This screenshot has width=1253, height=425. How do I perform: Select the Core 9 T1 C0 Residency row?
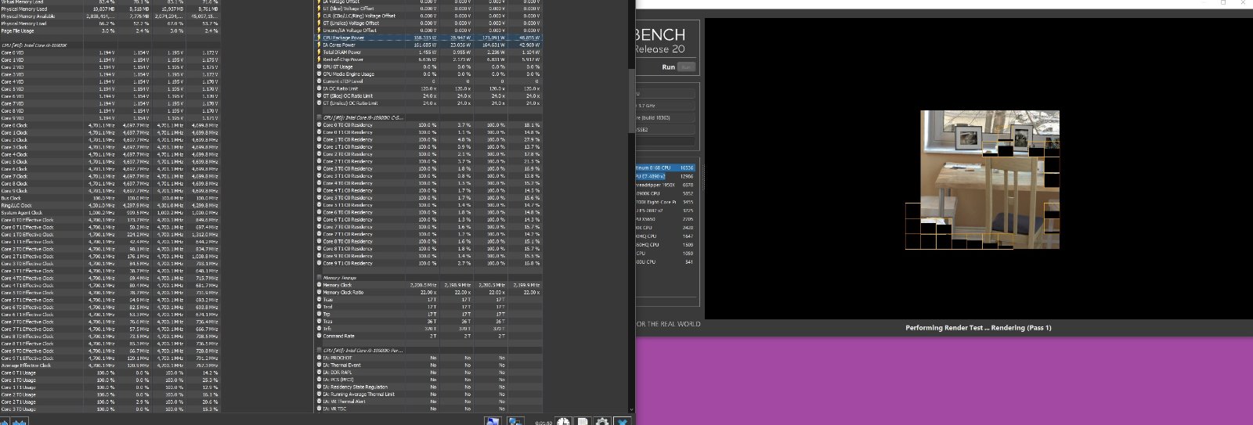coord(429,263)
